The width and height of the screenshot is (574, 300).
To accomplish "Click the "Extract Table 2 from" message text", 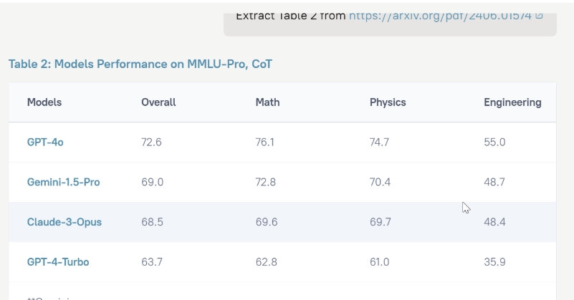I will click(290, 16).
